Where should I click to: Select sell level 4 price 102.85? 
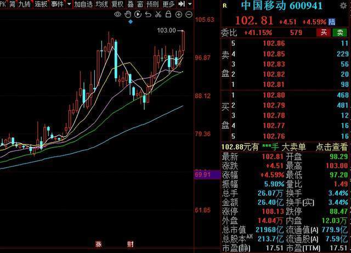(274, 54)
